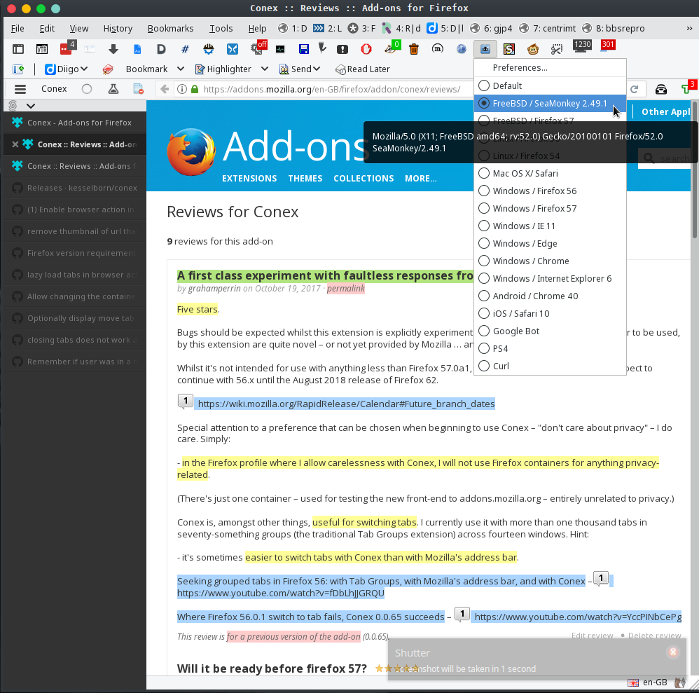Select FreeBSD / SeaMonkey 2.49.1 user agent
The width and height of the screenshot is (699, 693).
(550, 104)
